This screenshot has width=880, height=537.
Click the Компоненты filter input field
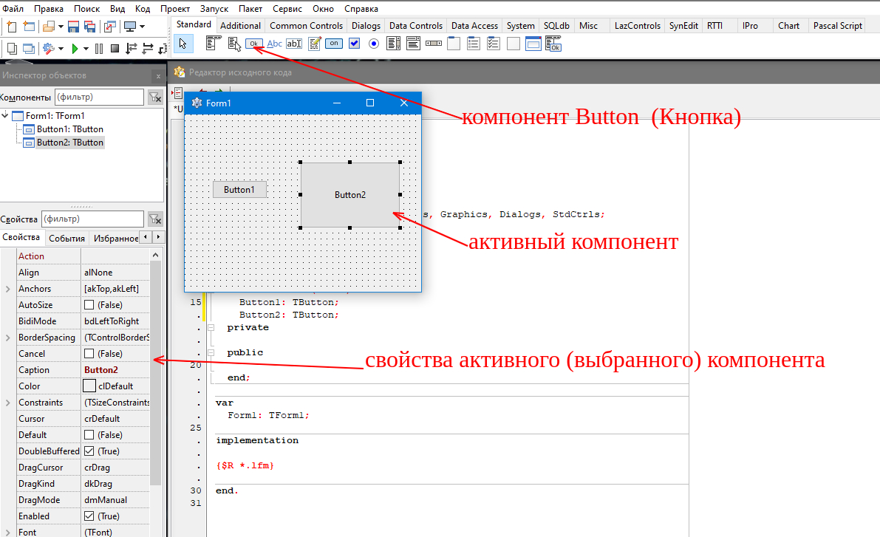(99, 97)
